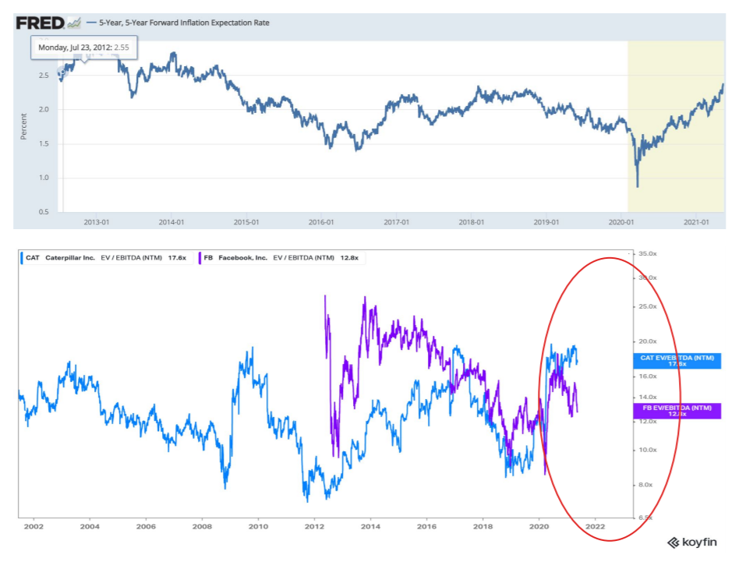Click the purple FB color bar in legend
This screenshot has height=562, width=753.
point(200,257)
